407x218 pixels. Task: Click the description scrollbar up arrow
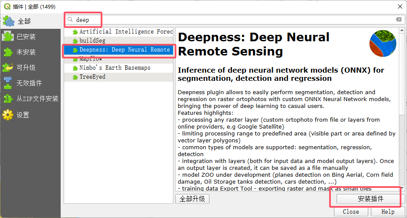(x=401, y=30)
